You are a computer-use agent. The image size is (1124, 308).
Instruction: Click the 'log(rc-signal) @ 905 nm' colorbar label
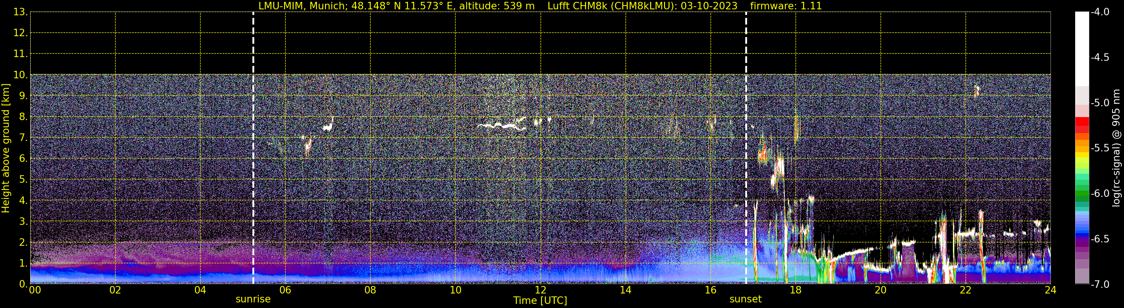pyautogui.click(x=1116, y=148)
